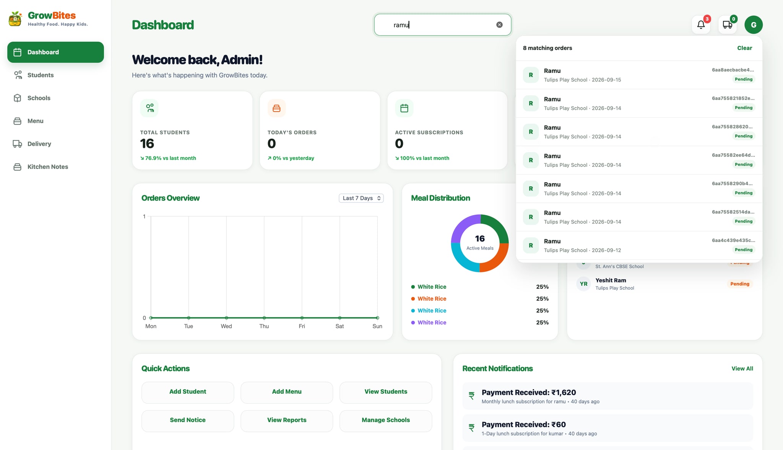Select Ramu order with ID 6aa755821852e
Viewport: 783px width, 450px height.
point(639,103)
